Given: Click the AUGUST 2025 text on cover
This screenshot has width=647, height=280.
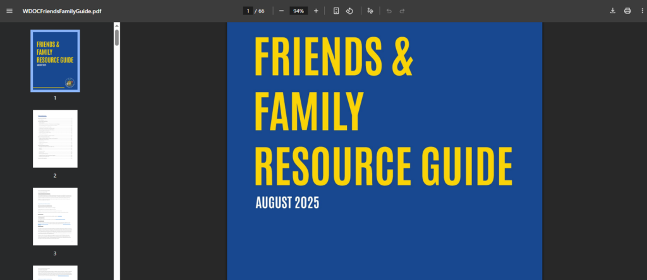Looking at the screenshot, I should [x=287, y=202].
